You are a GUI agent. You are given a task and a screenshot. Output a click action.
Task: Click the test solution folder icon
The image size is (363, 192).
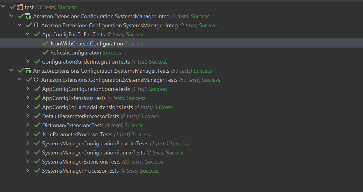pos(20,7)
